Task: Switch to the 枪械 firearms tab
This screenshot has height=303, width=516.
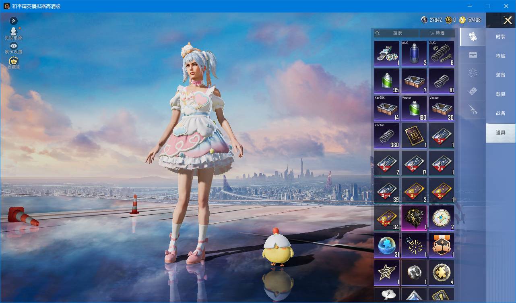Action: 501,56
